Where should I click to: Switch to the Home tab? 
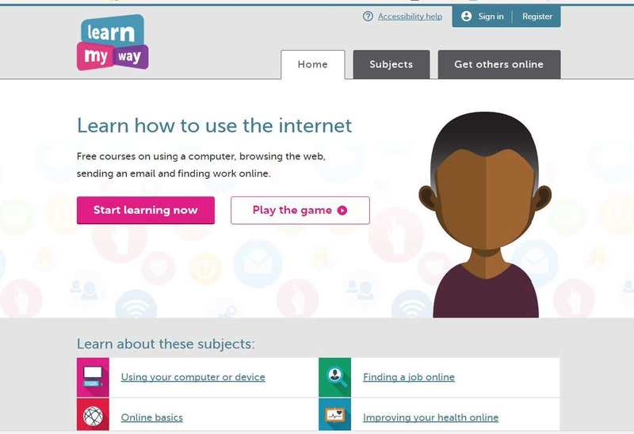click(312, 65)
